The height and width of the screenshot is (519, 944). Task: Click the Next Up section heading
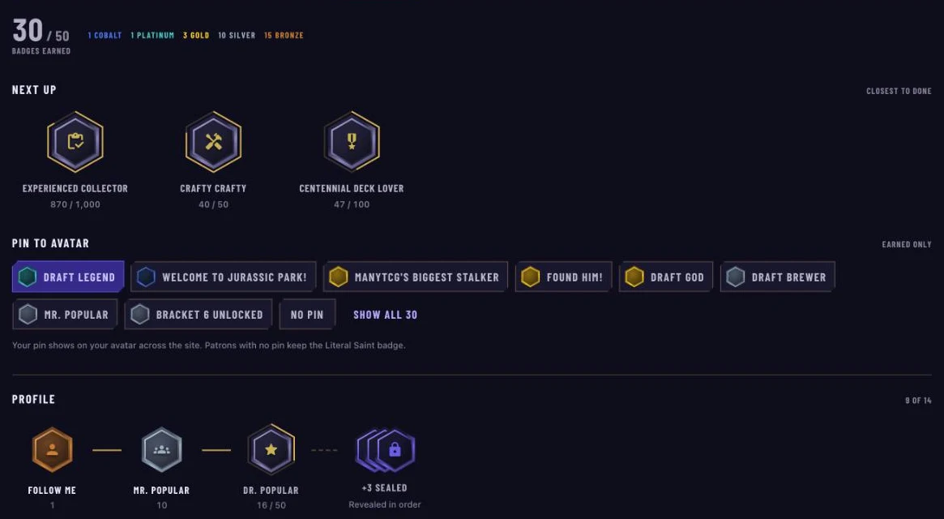tap(34, 90)
